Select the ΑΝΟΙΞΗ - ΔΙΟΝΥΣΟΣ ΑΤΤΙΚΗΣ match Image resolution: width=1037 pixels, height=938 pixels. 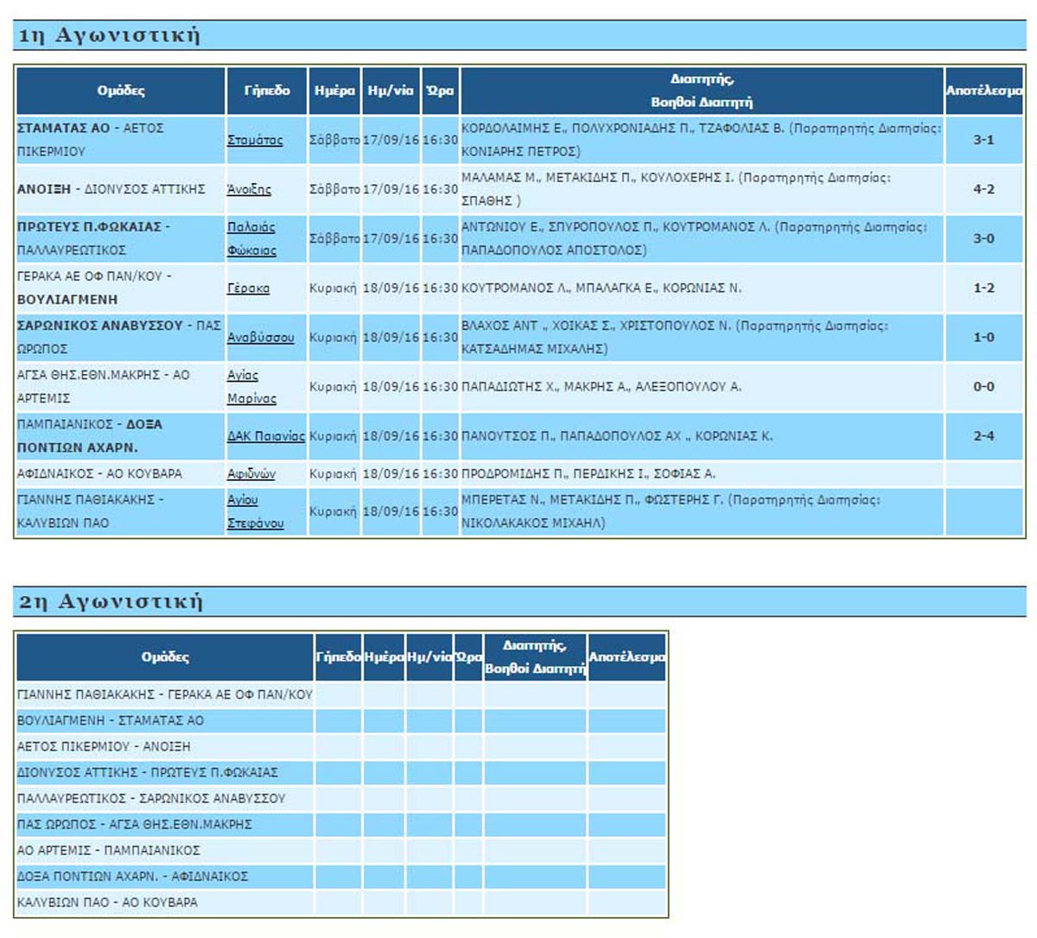coord(121,189)
